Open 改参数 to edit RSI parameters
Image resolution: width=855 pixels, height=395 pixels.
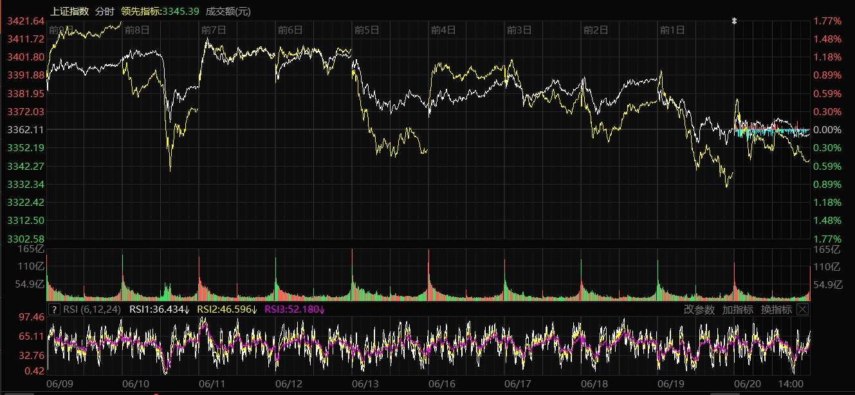[x=699, y=309]
